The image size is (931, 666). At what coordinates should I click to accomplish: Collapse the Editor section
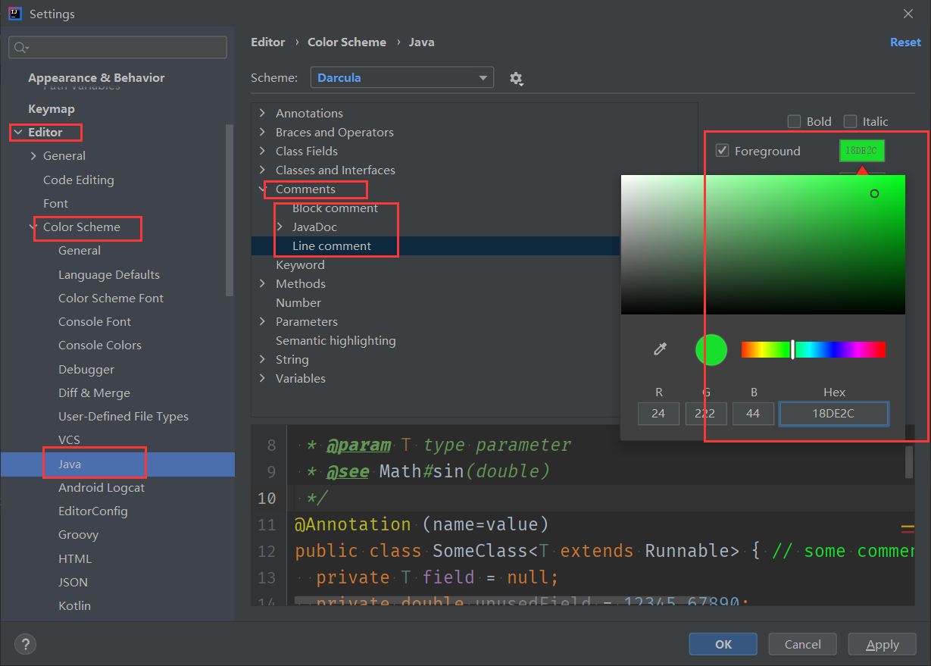tap(17, 133)
